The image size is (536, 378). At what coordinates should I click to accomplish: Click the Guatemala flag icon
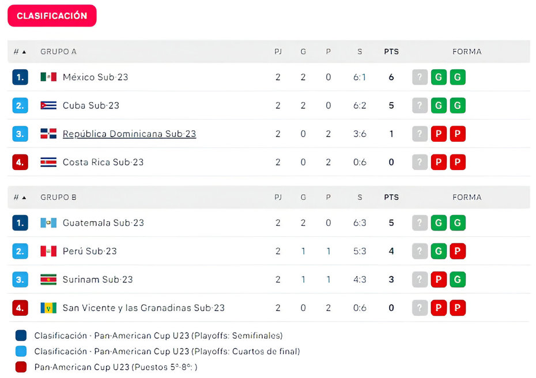(x=48, y=223)
